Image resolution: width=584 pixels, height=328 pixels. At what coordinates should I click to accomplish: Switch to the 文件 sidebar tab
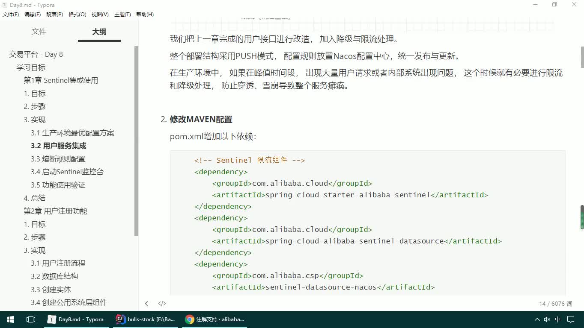point(39,32)
